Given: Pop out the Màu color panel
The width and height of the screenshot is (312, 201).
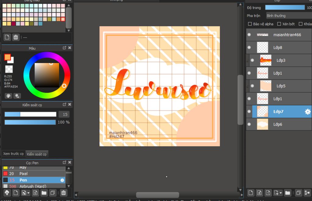Looking at the screenshot, I should [x=65, y=48].
